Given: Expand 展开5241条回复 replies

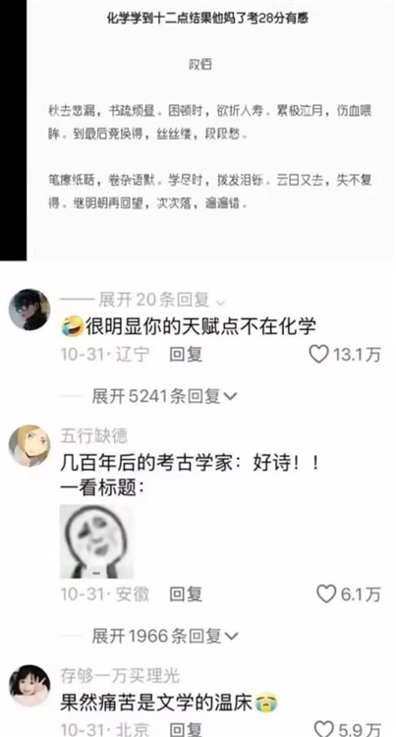Looking at the screenshot, I should coord(164,397).
